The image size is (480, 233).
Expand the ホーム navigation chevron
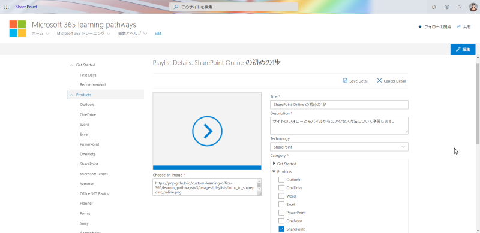(x=47, y=34)
